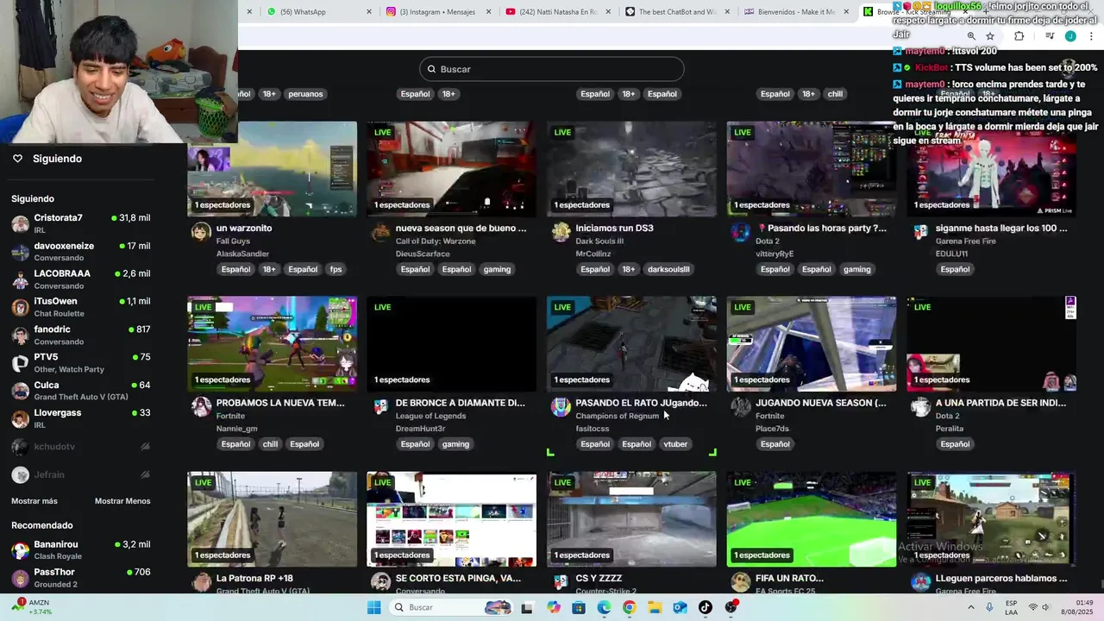Click Nannie_gm channel avatar

(201, 407)
